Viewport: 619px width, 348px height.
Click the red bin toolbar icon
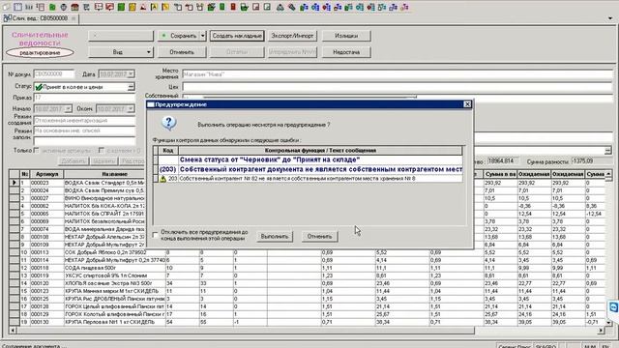(x=233, y=7)
